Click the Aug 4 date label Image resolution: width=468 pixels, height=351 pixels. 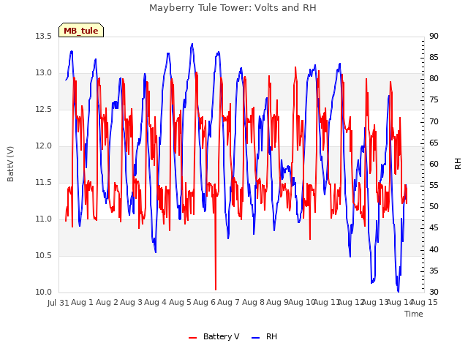[x=155, y=302]
